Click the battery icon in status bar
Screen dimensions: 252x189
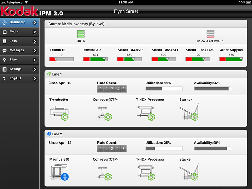pyautogui.click(x=249, y=3)
